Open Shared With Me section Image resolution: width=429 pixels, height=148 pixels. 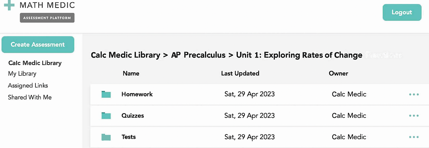click(30, 97)
